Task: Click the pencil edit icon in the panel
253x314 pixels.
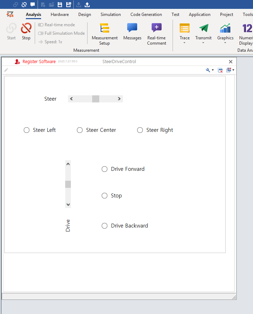Action: [x=6, y=70]
